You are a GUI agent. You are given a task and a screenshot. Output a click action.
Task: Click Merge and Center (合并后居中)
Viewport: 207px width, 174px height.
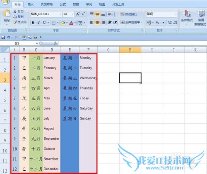[x=130, y=22]
